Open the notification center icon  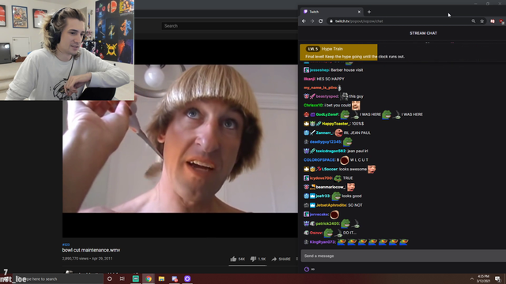point(497,278)
